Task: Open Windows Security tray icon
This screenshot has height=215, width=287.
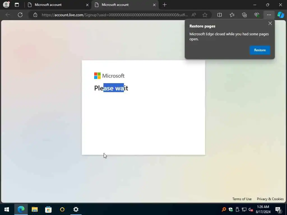Action: [231, 209]
